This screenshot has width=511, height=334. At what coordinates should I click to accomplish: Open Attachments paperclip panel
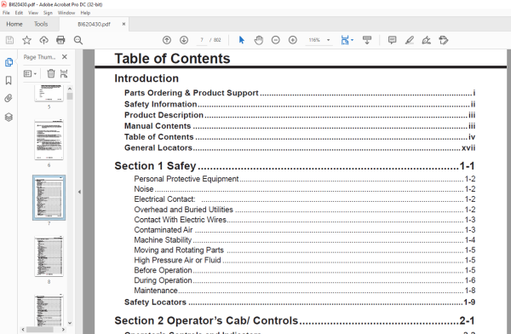[x=9, y=98]
